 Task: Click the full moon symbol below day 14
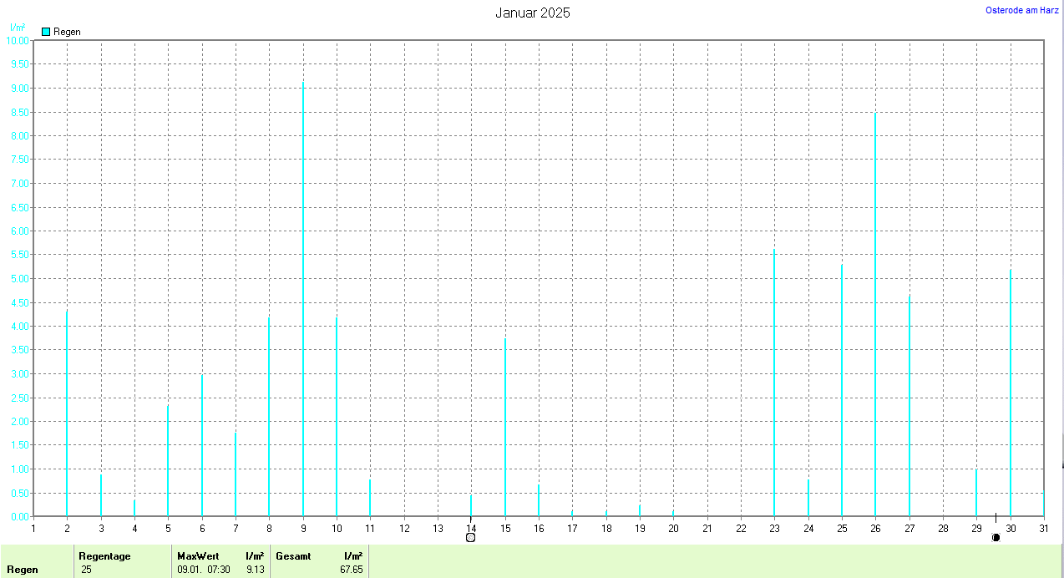470,537
